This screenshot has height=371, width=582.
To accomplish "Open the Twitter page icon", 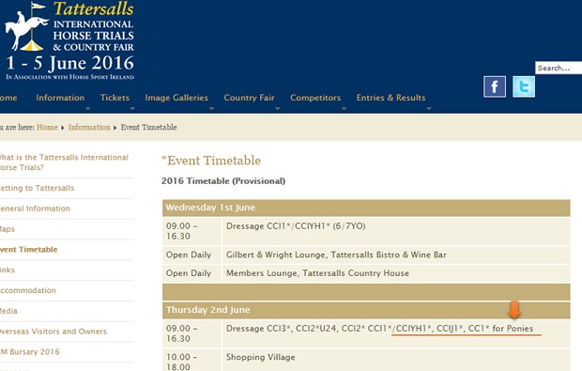I will (x=524, y=86).
